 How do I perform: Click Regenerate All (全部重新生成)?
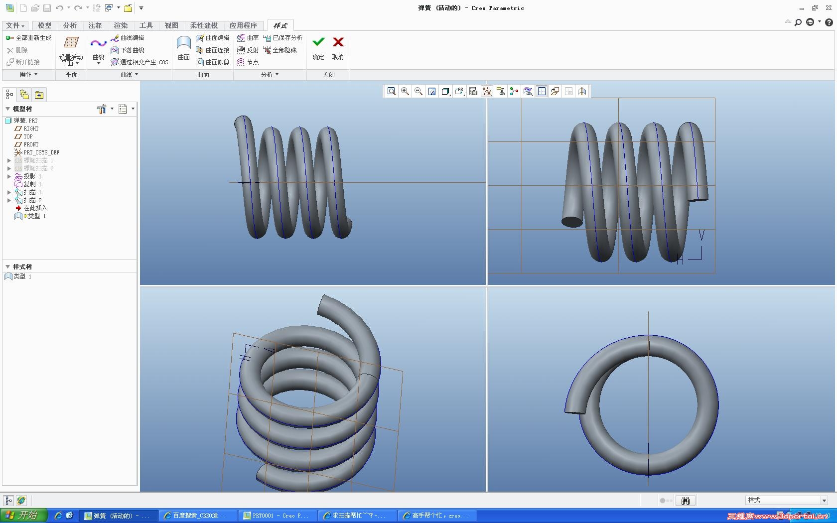point(29,38)
